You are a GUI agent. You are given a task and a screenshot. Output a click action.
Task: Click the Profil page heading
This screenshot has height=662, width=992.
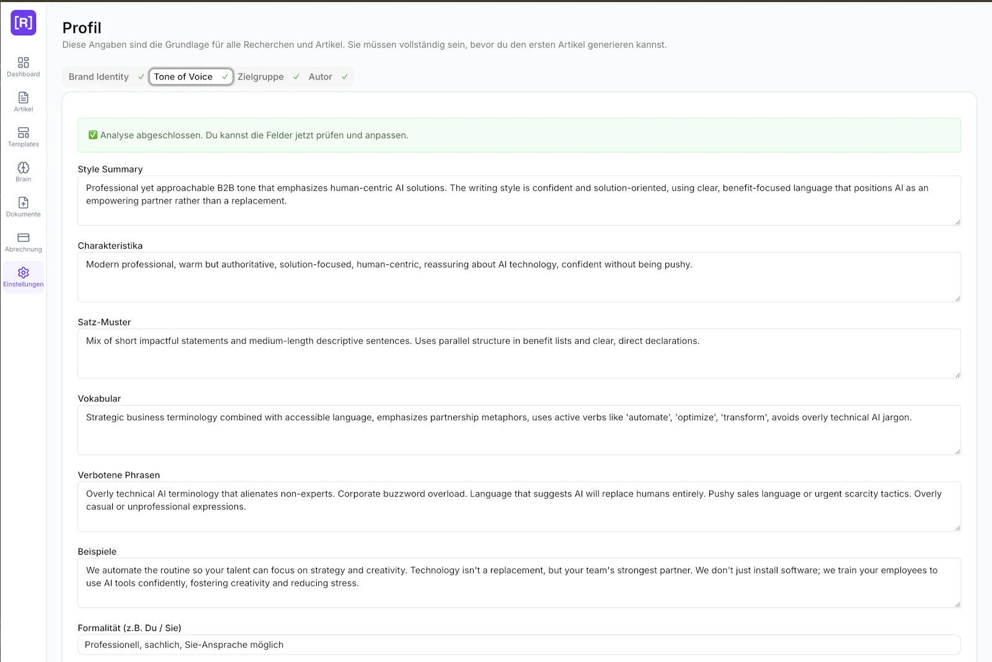(x=82, y=28)
